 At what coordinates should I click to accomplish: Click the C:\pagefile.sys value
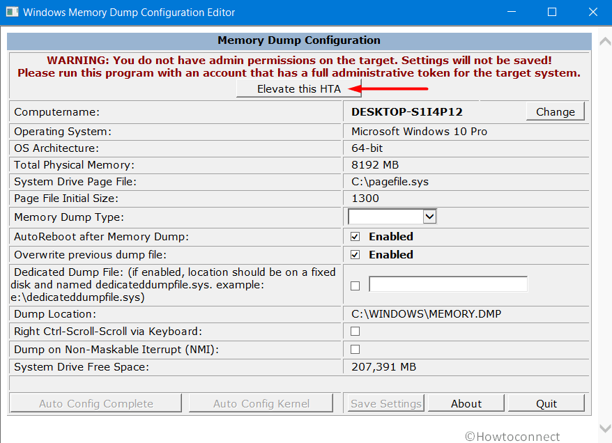(390, 182)
